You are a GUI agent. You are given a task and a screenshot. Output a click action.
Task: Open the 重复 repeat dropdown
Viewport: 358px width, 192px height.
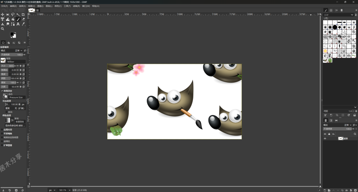pyautogui.click(x=15, y=108)
